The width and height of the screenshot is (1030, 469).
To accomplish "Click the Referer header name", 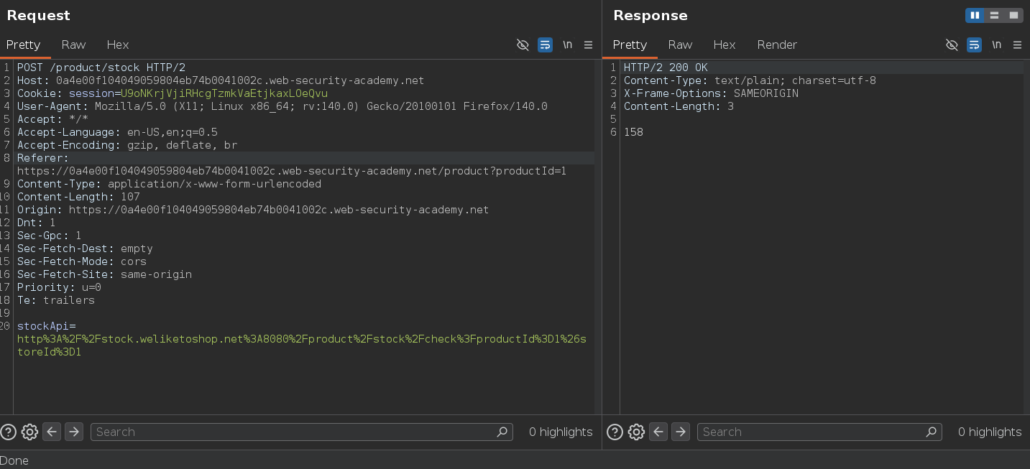I will coord(43,158).
